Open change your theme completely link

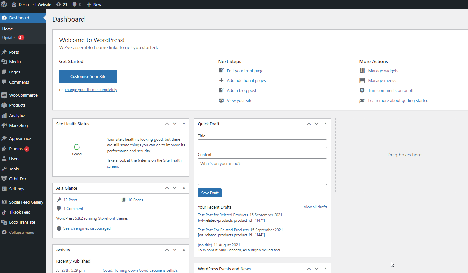[91, 90]
